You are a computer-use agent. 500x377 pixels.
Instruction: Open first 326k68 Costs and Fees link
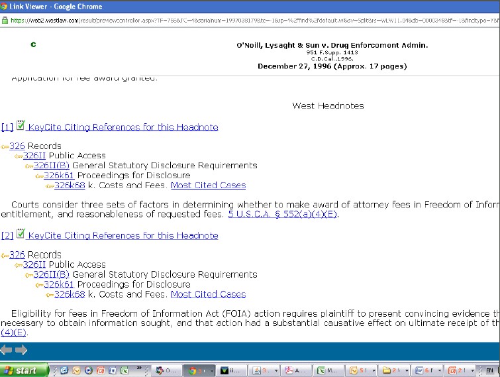(70, 186)
